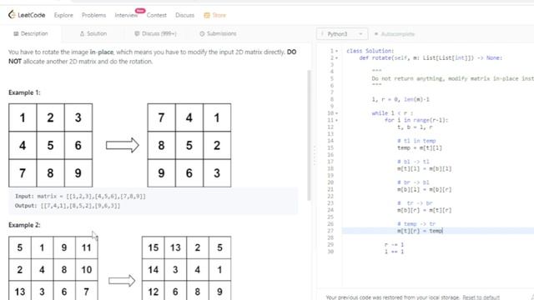The width and height of the screenshot is (534, 300).
Task: Click code line 'r -= 1'
Action: (x=394, y=244)
